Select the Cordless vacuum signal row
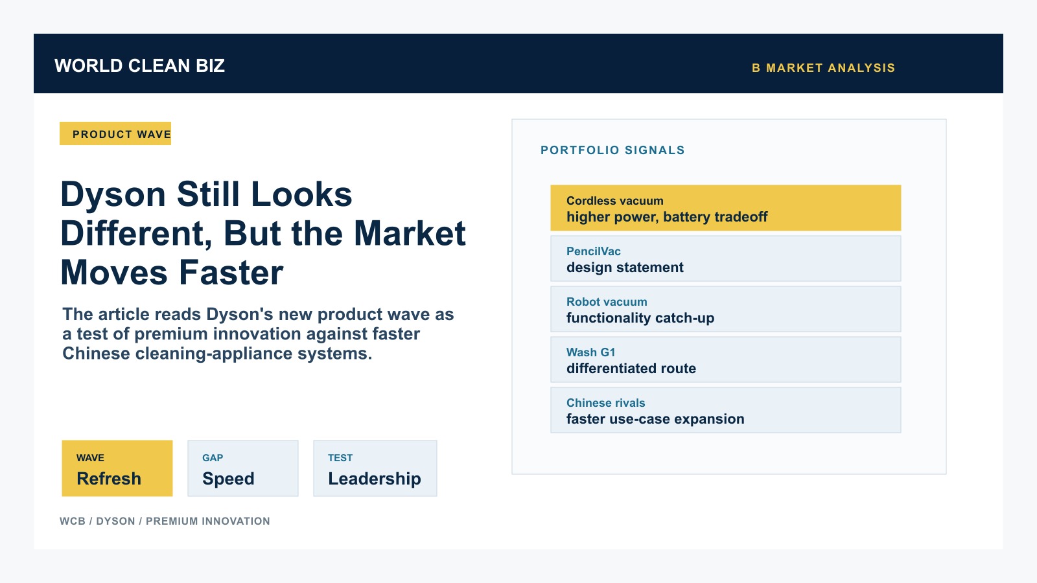This screenshot has height=583, width=1037. click(x=726, y=208)
